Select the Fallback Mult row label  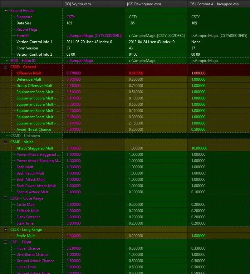click(x=27, y=211)
